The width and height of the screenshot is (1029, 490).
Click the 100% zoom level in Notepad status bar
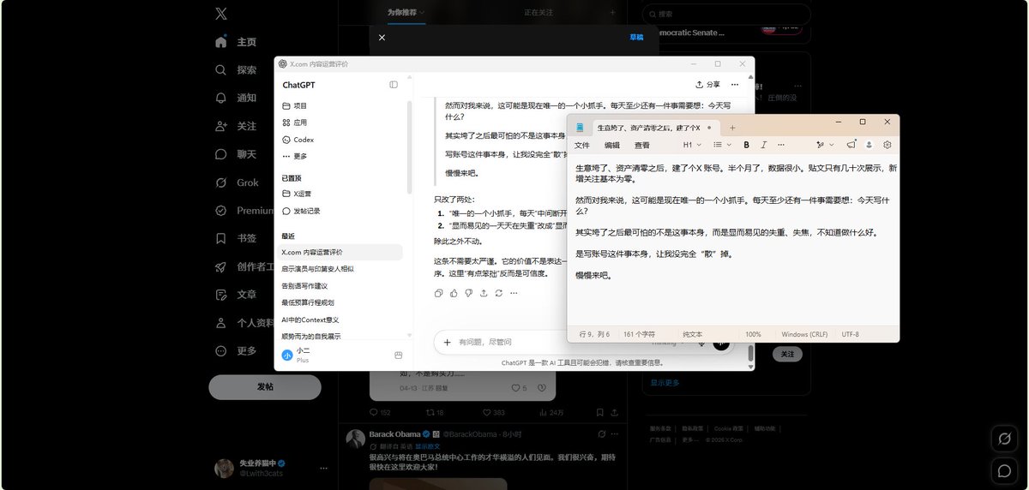pos(753,334)
